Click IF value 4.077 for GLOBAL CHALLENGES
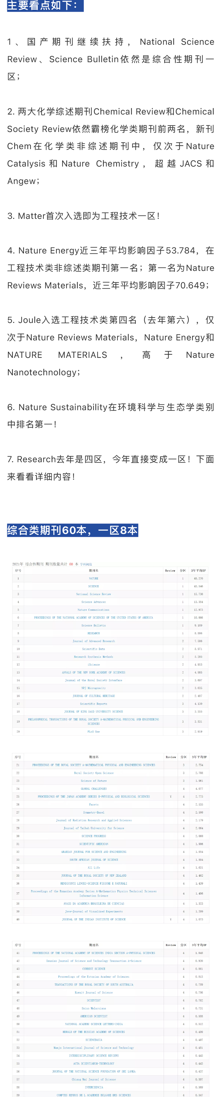 [x=199, y=789]
